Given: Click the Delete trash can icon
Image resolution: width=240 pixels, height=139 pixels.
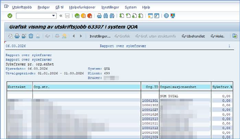Looking at the screenshot, I should coord(31,36).
